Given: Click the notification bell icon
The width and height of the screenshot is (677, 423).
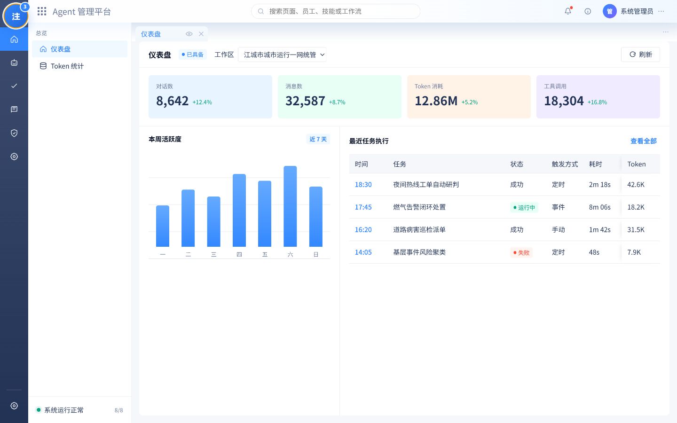Looking at the screenshot, I should click(568, 11).
